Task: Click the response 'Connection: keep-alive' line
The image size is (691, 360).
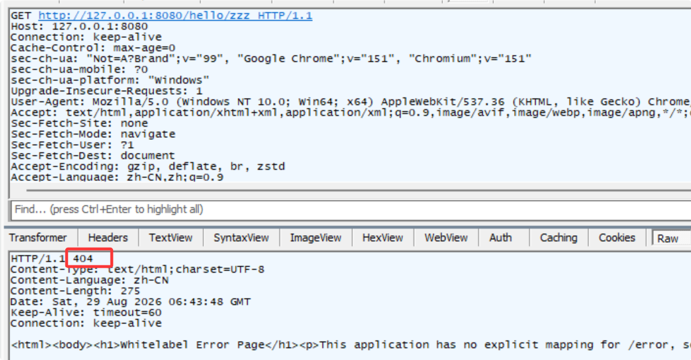Action: click(86, 323)
